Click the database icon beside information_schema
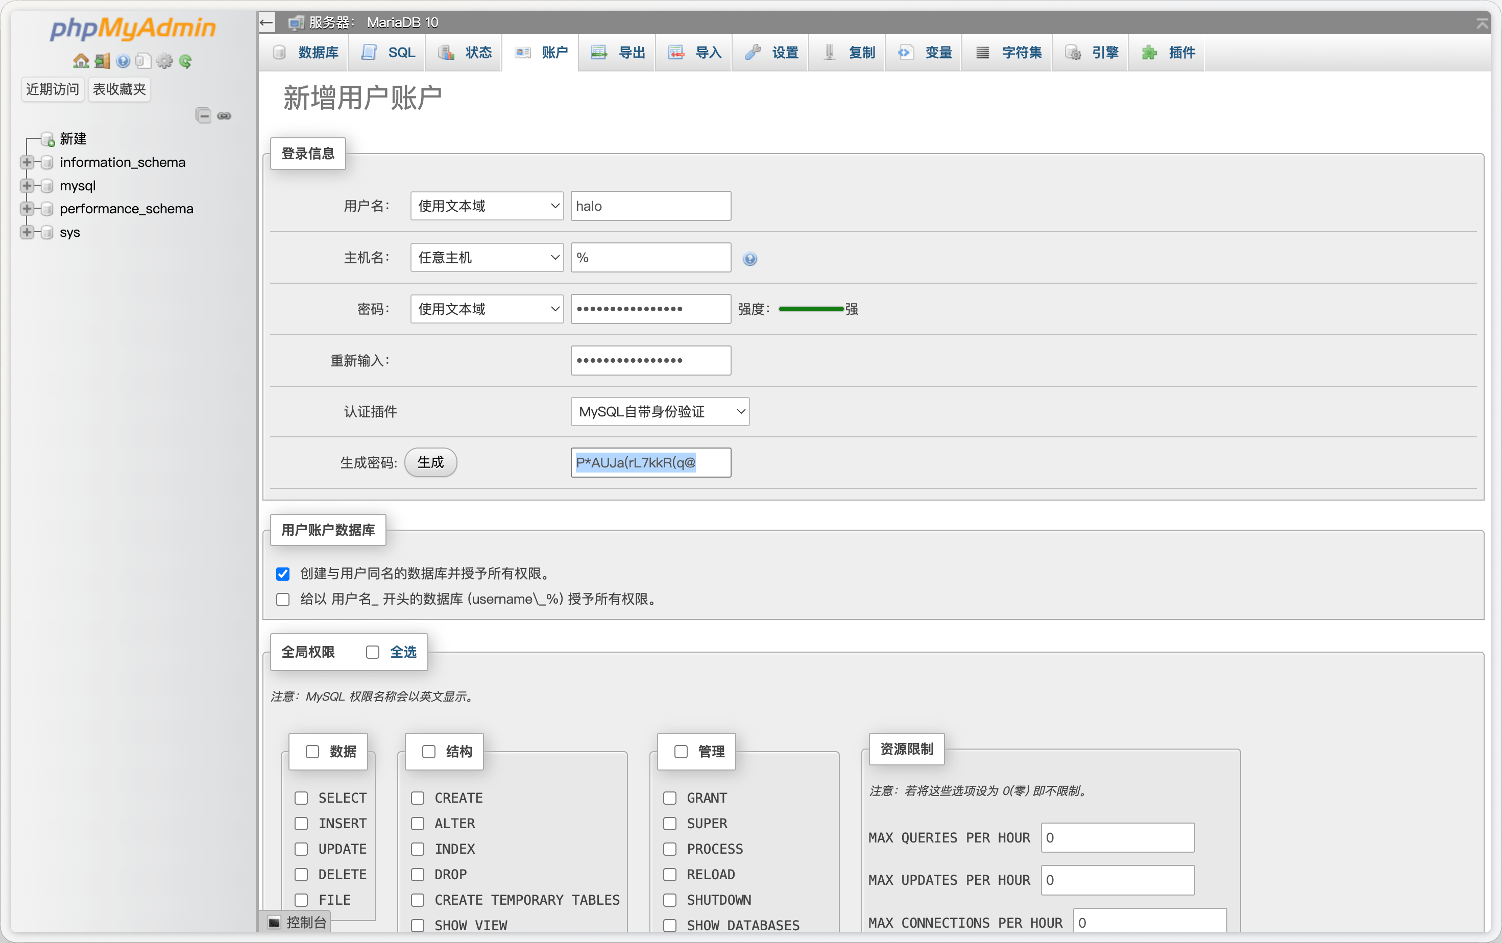The width and height of the screenshot is (1502, 943). (47, 163)
